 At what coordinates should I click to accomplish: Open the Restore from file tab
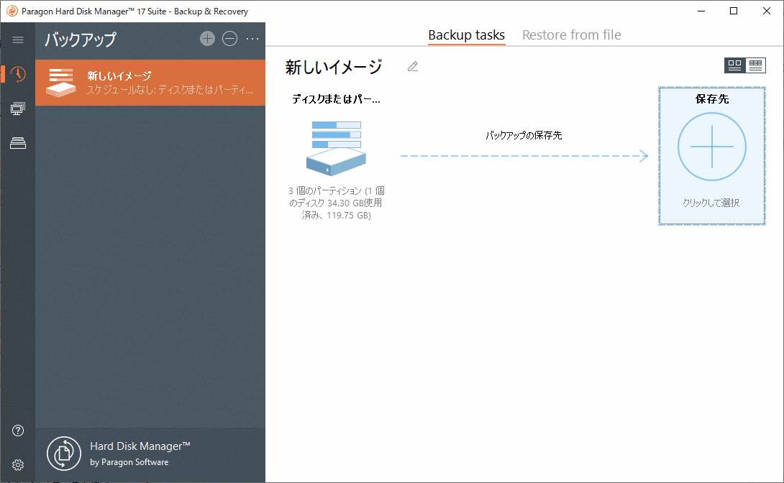tap(571, 34)
